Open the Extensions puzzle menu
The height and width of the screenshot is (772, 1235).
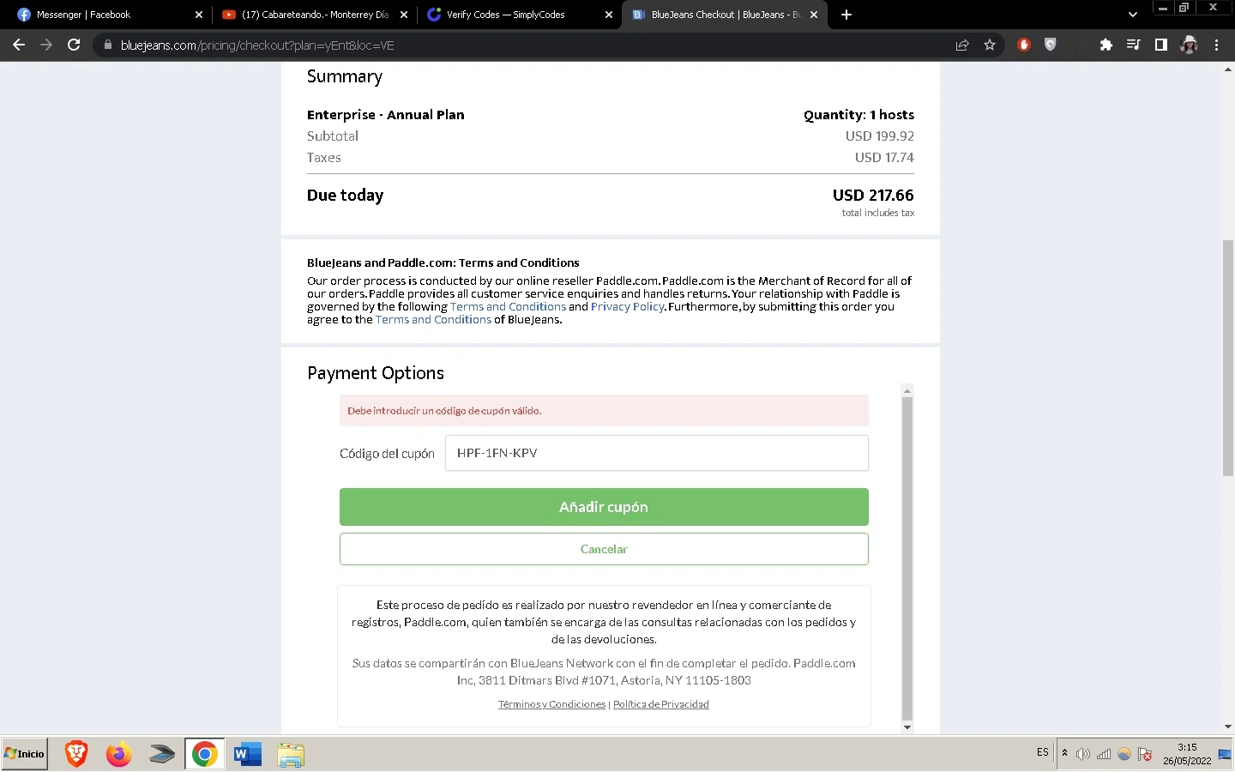point(1105,45)
